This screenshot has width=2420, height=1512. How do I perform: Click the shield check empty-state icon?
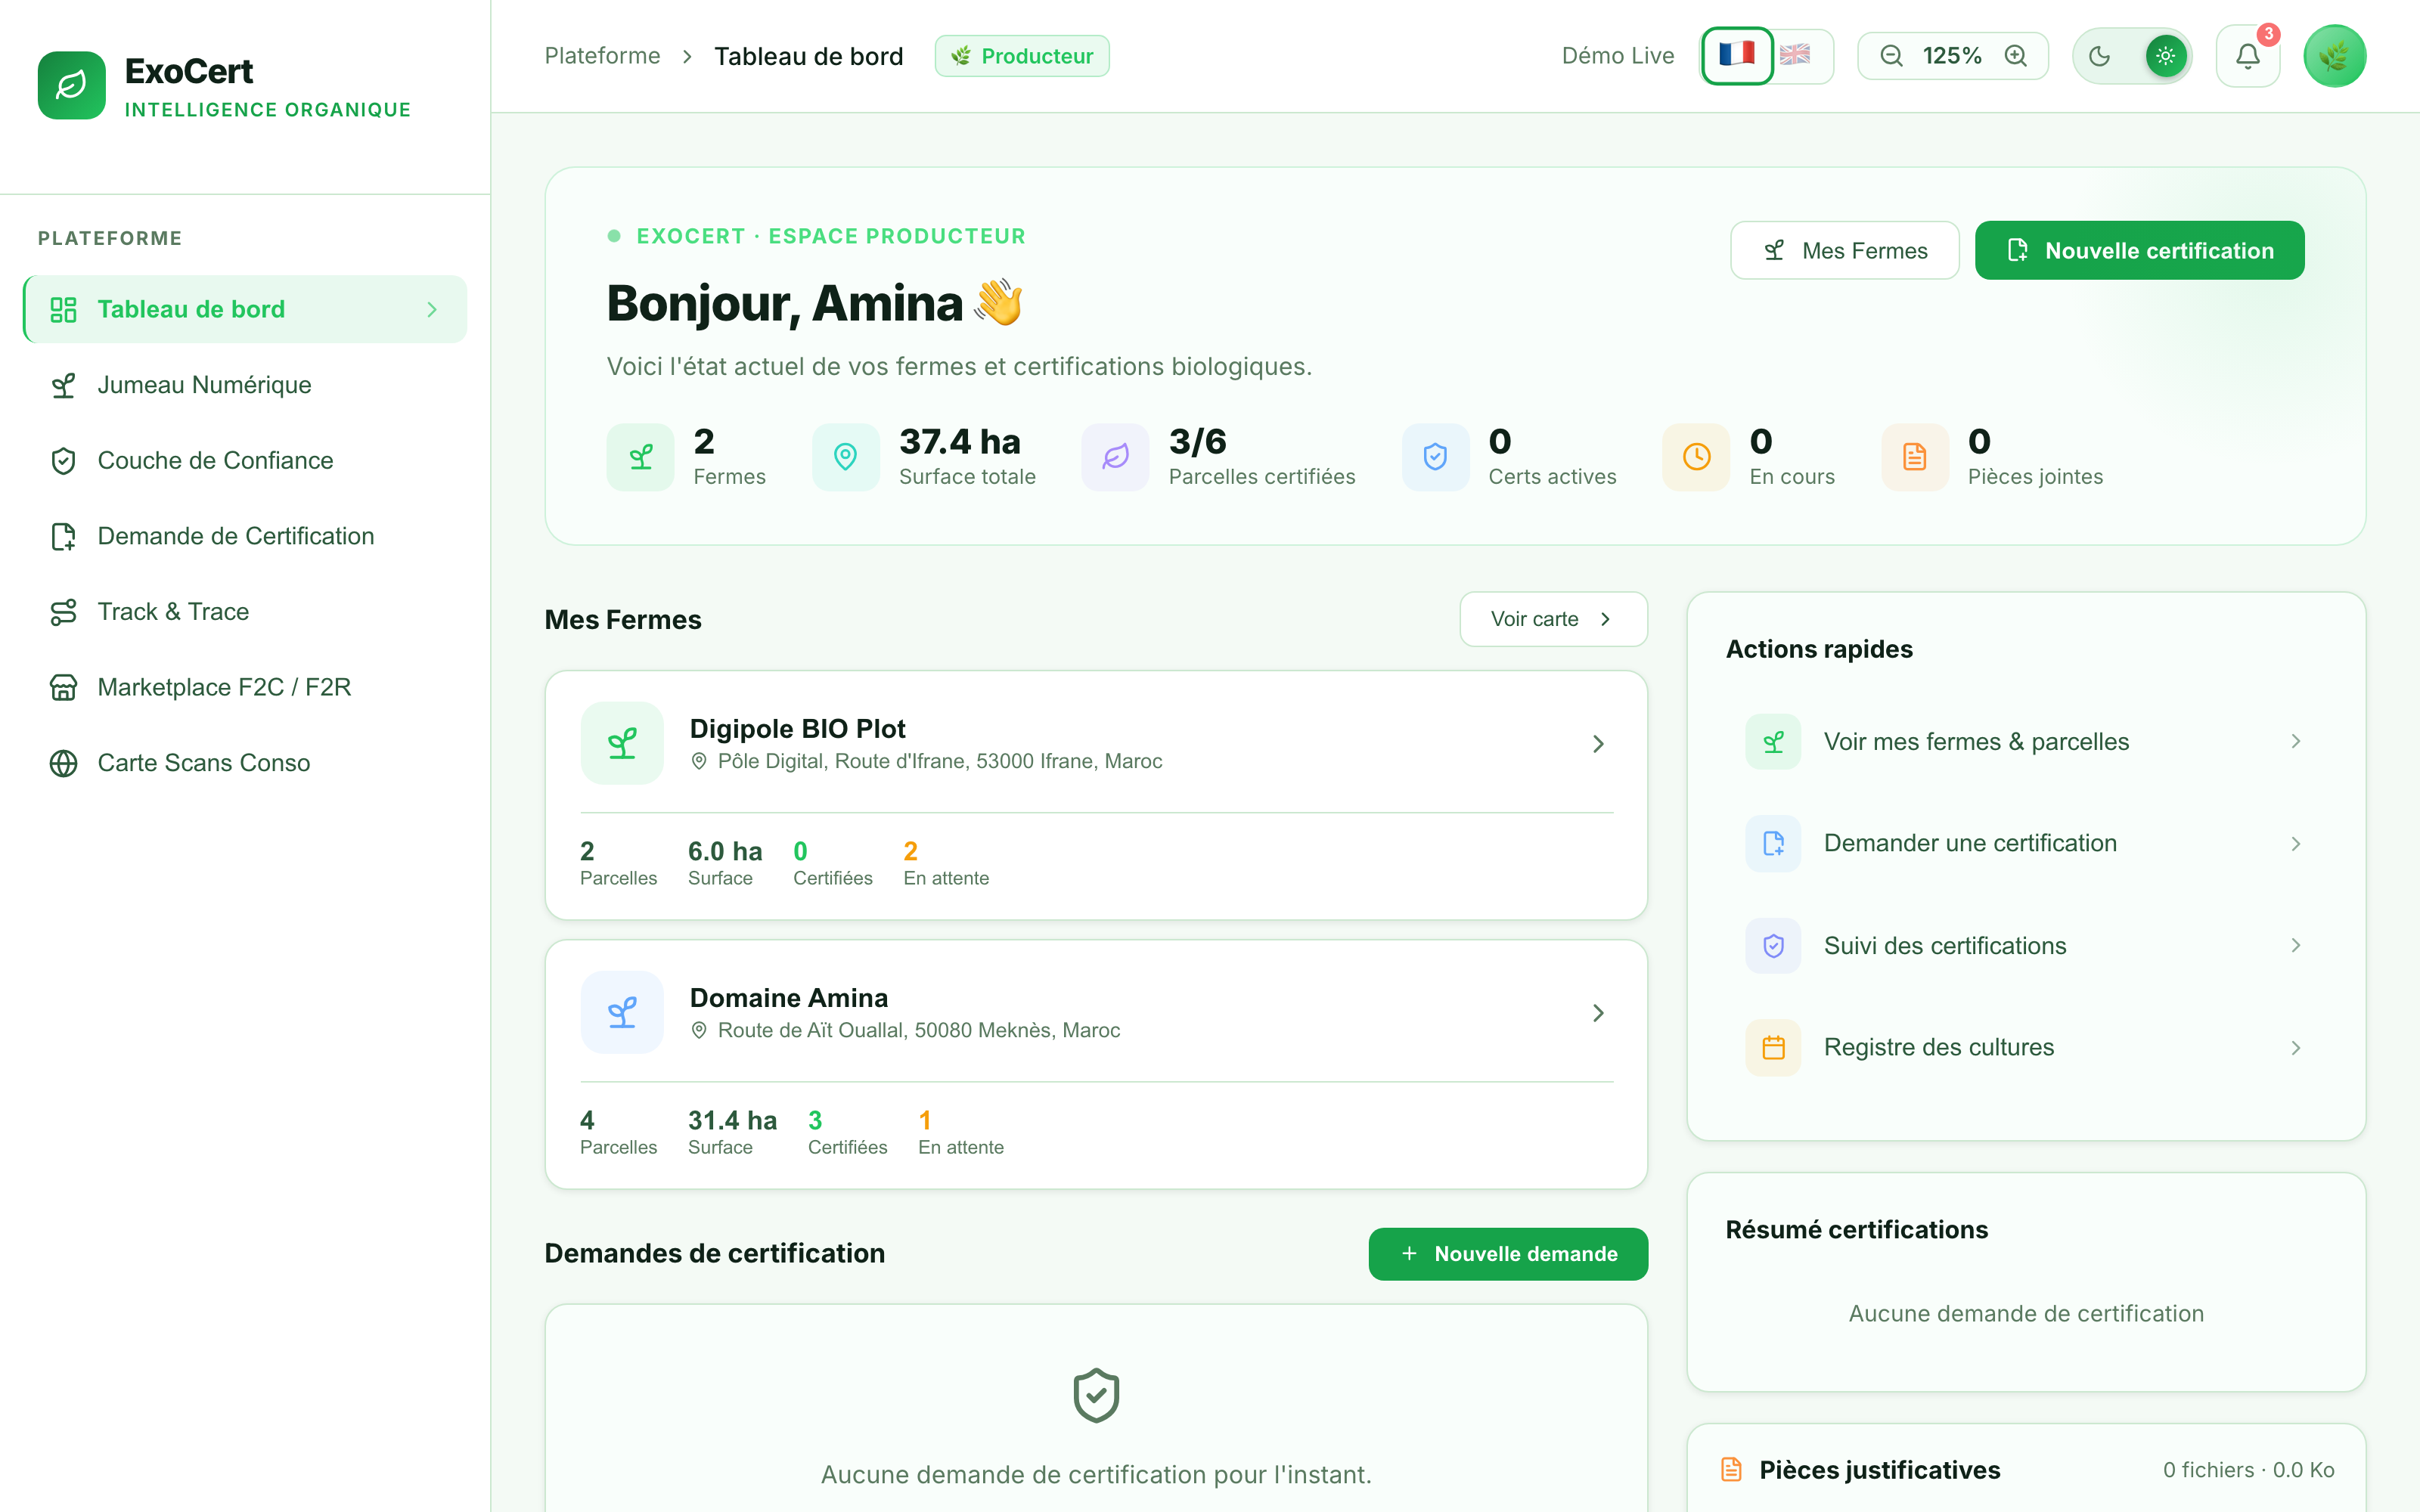pyautogui.click(x=1096, y=1395)
